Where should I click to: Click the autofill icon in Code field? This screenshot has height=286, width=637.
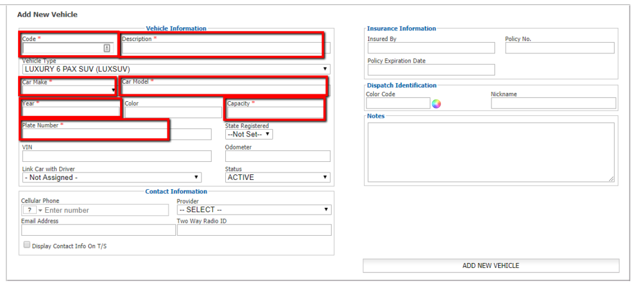point(107,48)
